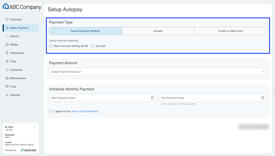This screenshot has width=275, height=156.
Task: Switch to Credit or Debit Card tab
Action: [230, 31]
